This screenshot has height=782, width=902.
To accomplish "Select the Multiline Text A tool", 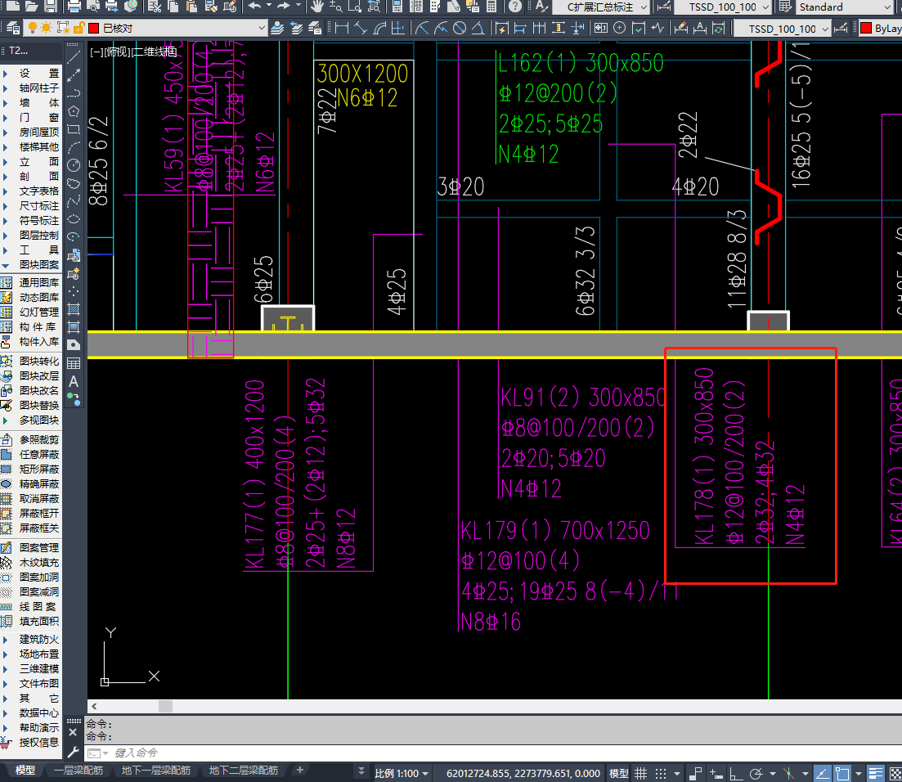I will [74, 381].
